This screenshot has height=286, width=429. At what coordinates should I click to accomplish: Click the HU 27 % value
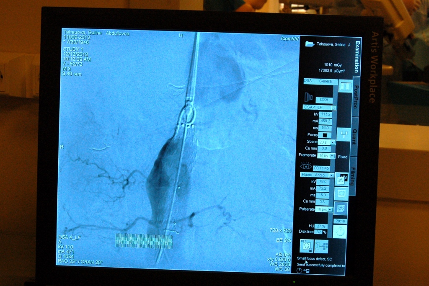(x=321, y=227)
